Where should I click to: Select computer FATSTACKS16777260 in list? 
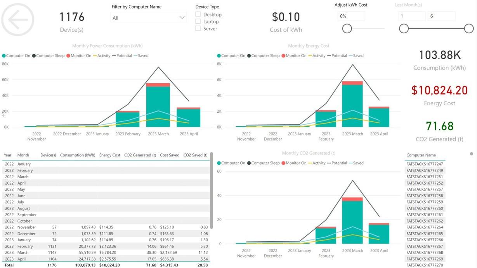pos(425,208)
